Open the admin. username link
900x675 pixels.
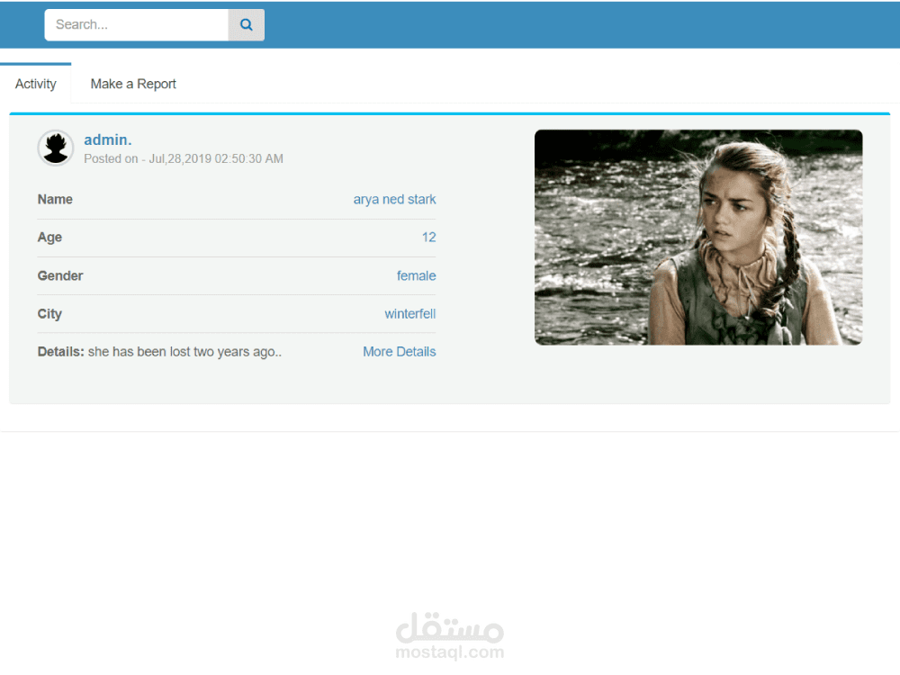108,139
